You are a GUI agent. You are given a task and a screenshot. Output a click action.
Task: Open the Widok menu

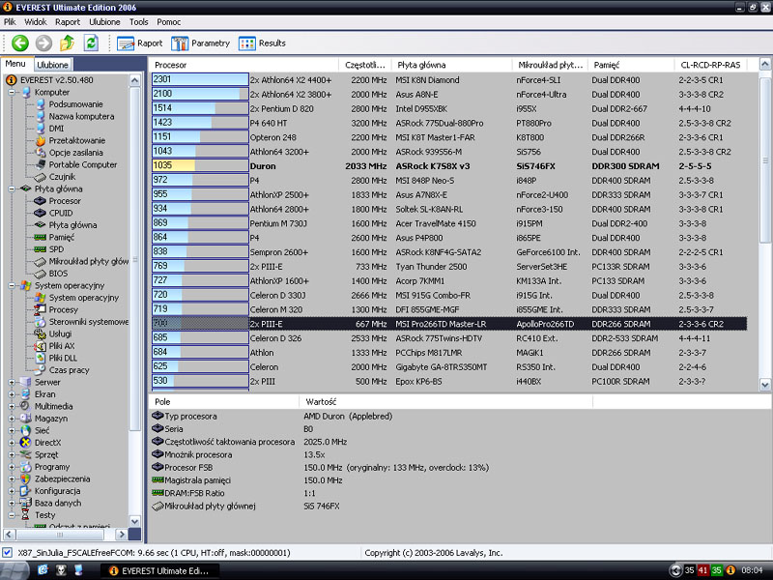point(36,21)
